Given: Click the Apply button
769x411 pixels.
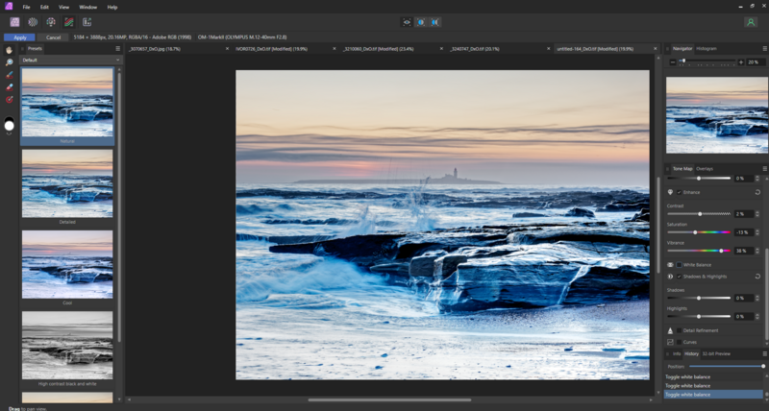Looking at the screenshot, I should click(20, 37).
